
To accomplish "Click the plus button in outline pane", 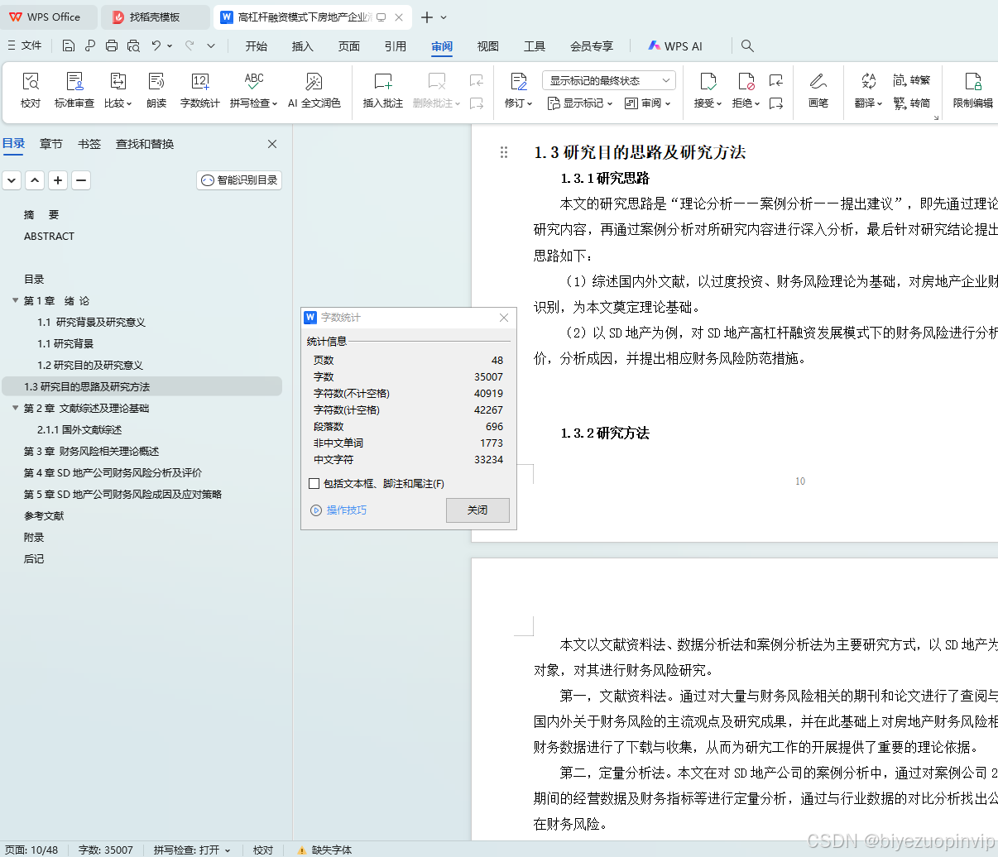I will click(x=58, y=180).
